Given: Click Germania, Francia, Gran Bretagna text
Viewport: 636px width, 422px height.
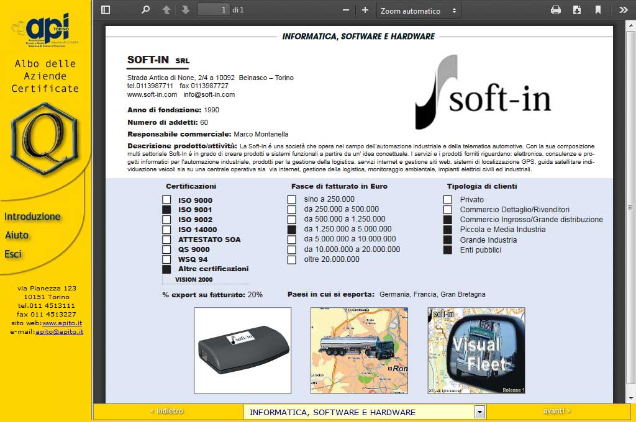Looking at the screenshot, I should [x=432, y=294].
